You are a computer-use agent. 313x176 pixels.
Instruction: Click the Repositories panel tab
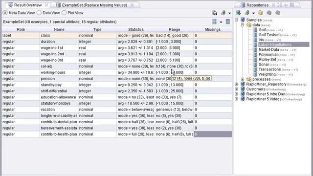point(257,5)
